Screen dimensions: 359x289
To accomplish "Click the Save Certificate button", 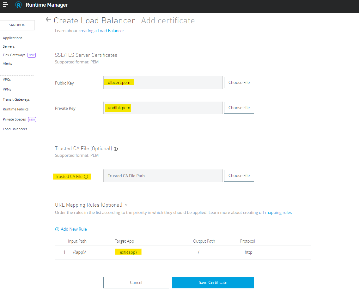I will coord(213,282).
